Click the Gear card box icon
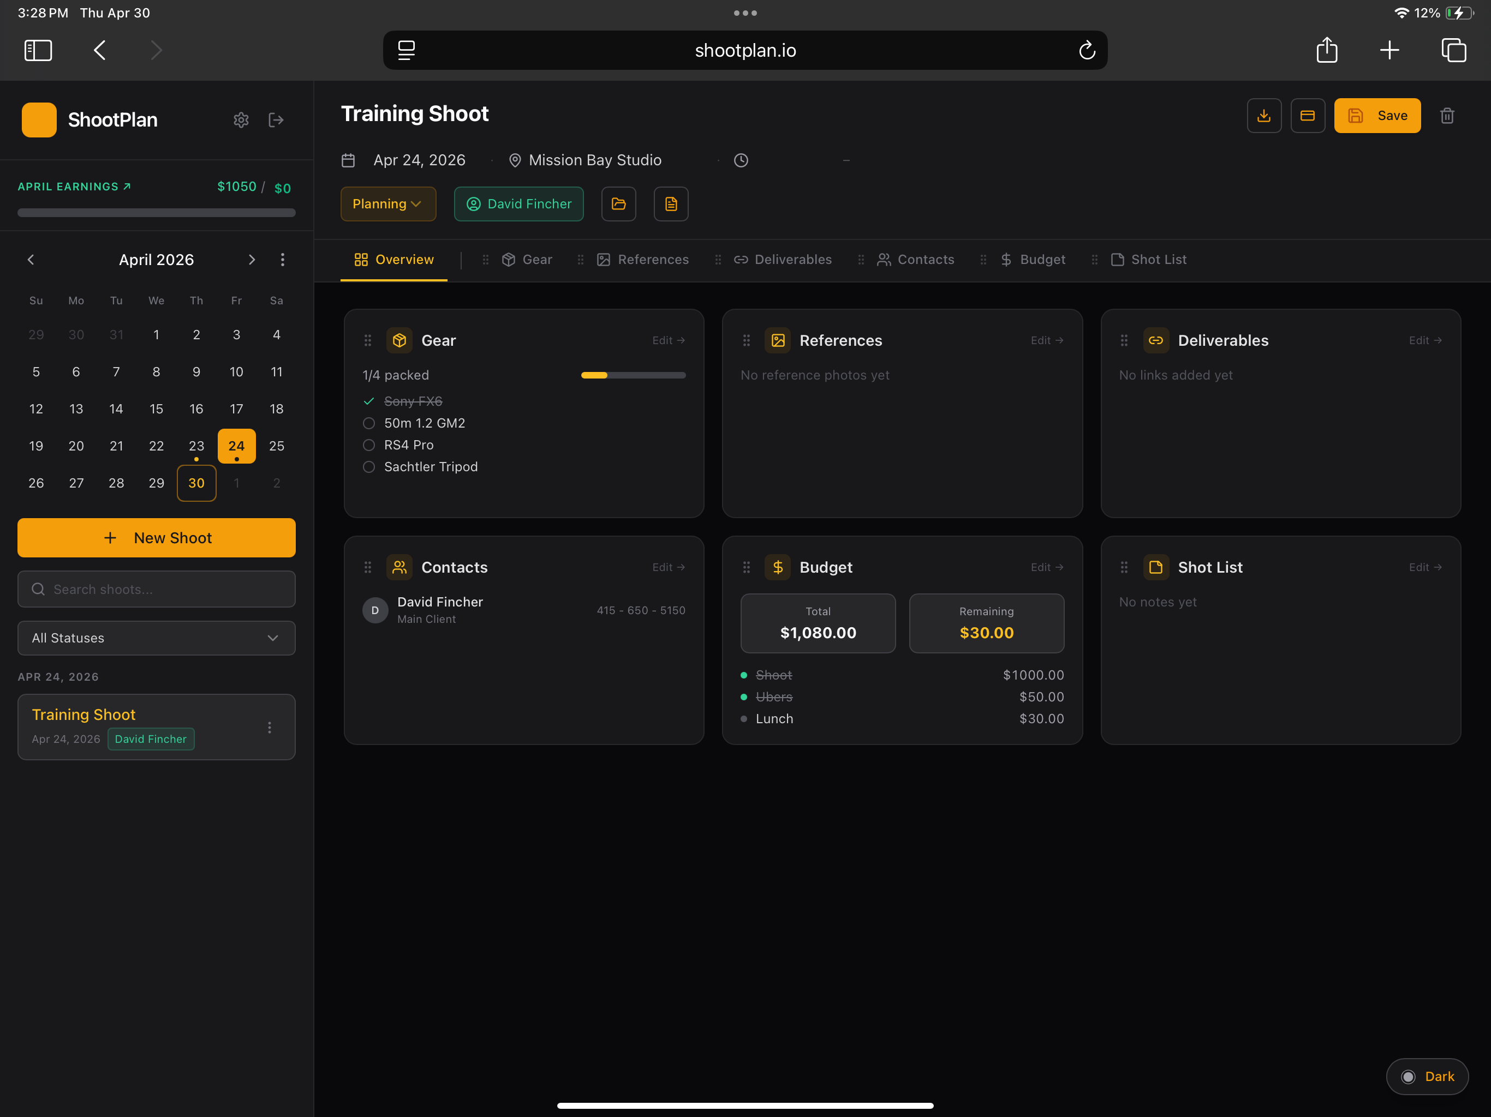This screenshot has width=1491, height=1117. tap(399, 340)
